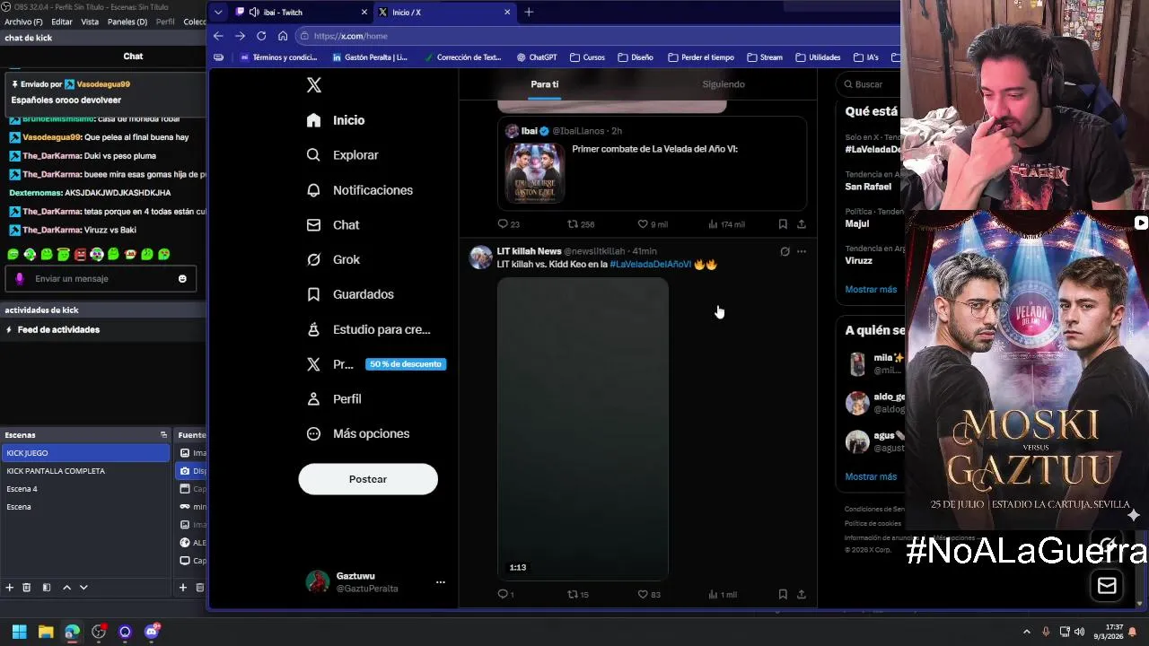Open emoji picker in kick chat

[x=182, y=279]
